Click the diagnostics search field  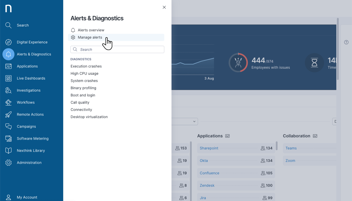click(117, 49)
